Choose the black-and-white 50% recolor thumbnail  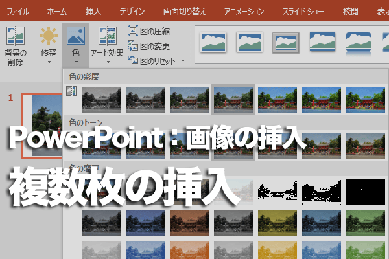click(322, 192)
